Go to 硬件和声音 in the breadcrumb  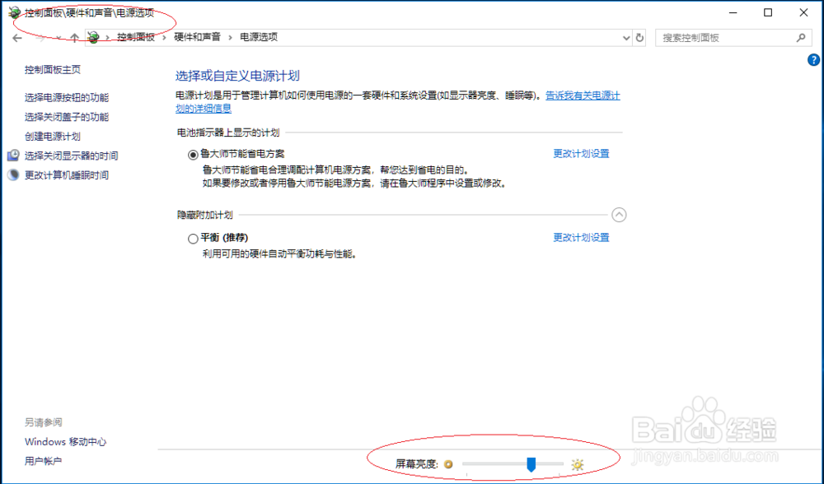[x=198, y=37]
